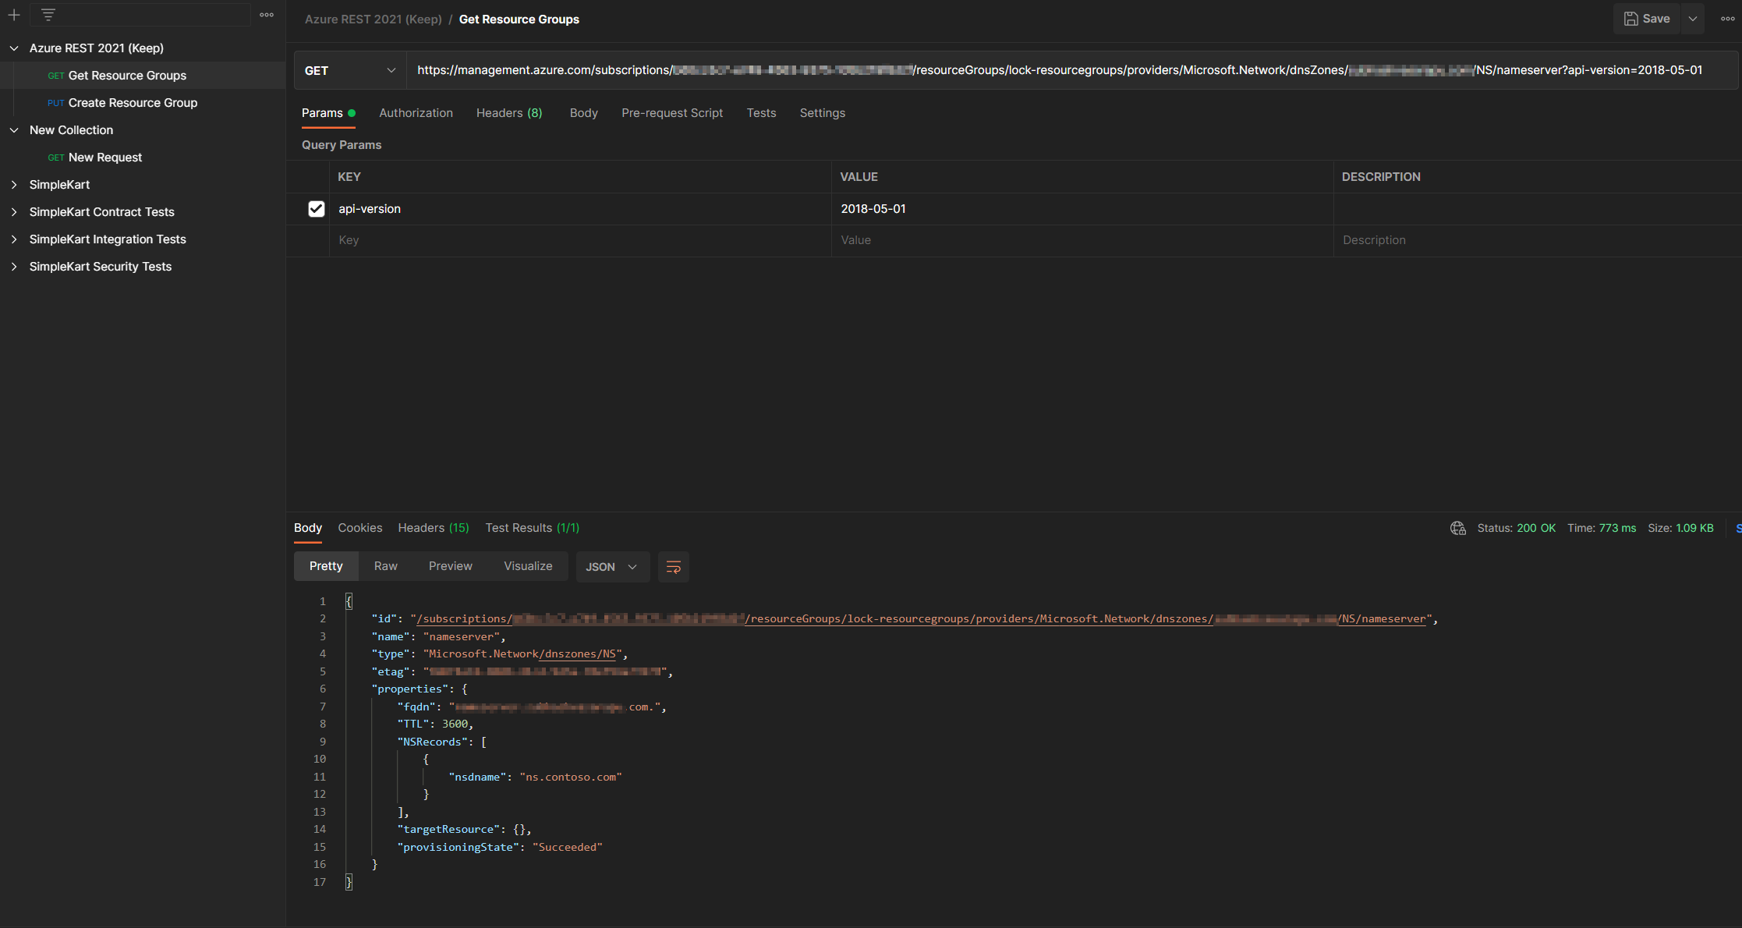1742x928 pixels.
Task: Click the request URL field
Action: point(1071,70)
